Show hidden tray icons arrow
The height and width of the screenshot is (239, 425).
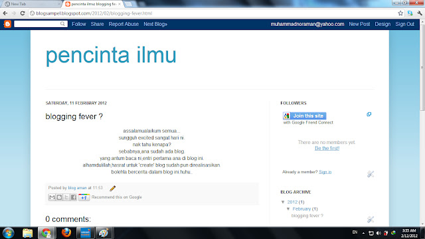click(x=363, y=233)
